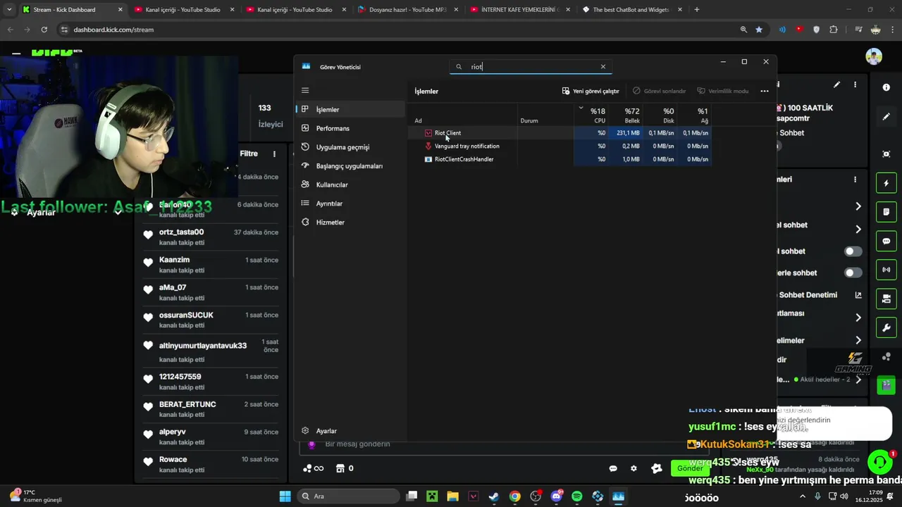The image size is (902, 507).
Task: Sort processes by Bellek column
Action: 626,115
